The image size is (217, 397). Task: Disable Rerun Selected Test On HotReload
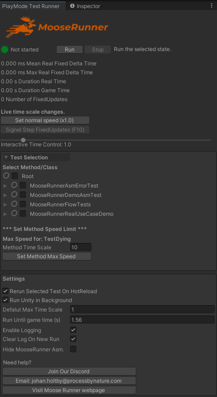(x=5, y=291)
